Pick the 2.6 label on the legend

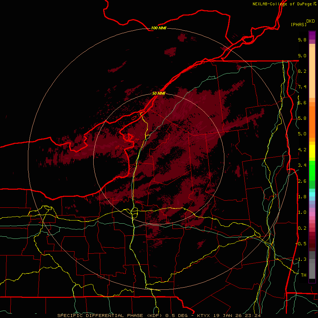(x=302, y=181)
